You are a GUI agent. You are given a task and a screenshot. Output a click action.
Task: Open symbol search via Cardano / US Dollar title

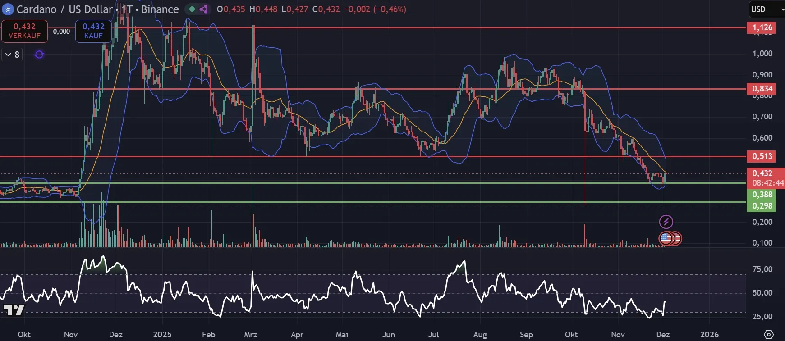pos(64,9)
